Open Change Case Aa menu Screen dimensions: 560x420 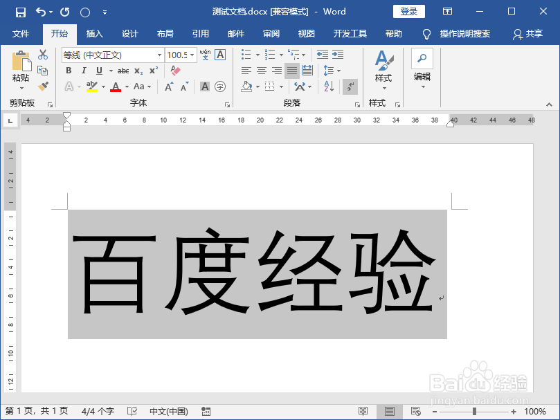coord(142,86)
